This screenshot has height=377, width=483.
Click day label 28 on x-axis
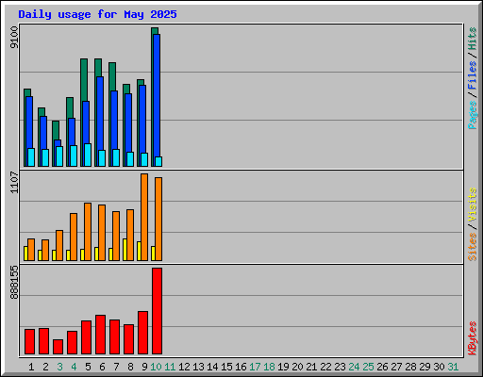[x=410, y=367]
